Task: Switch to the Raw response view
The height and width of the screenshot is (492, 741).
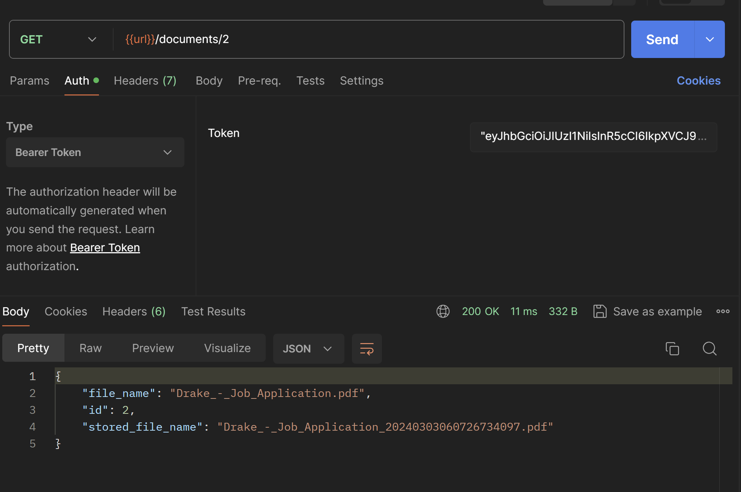Action: click(x=90, y=348)
